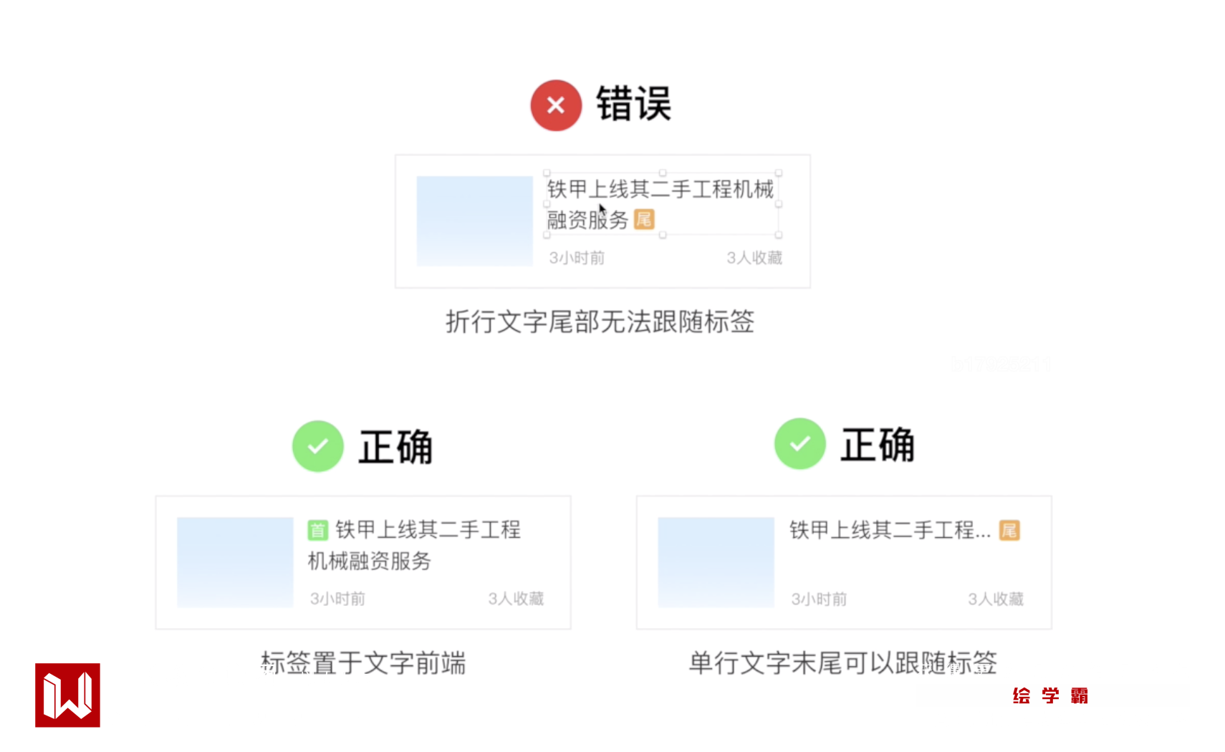Image resolution: width=1225 pixels, height=752 pixels.
Task: Select the blue thumbnail in the bottom-right card
Action: point(716,562)
